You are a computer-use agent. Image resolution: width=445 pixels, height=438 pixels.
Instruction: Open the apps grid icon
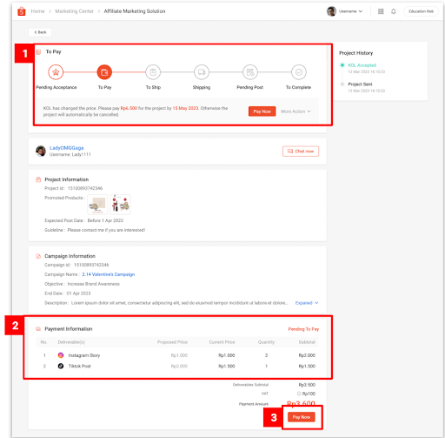pyautogui.click(x=381, y=11)
